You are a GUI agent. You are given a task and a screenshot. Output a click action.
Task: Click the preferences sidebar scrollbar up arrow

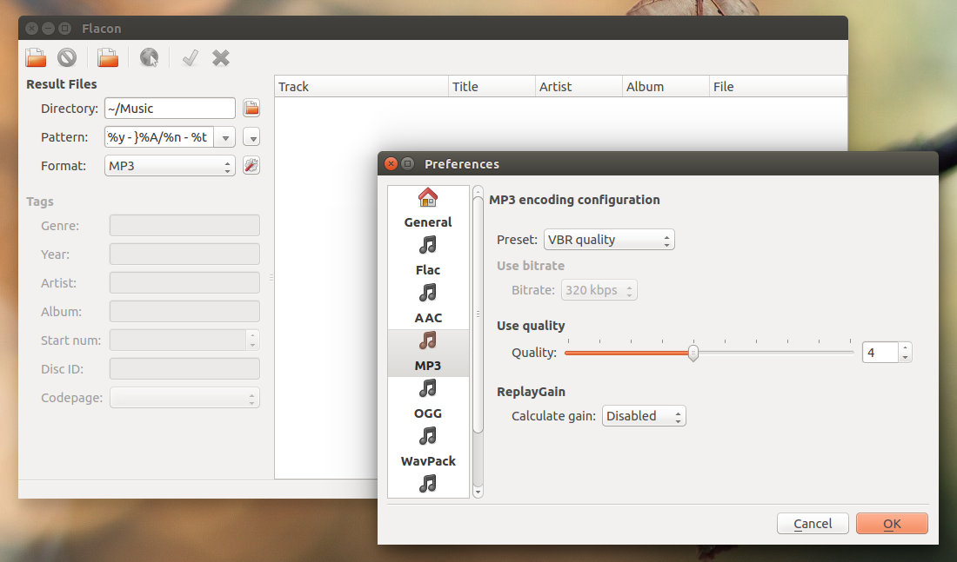tap(478, 190)
